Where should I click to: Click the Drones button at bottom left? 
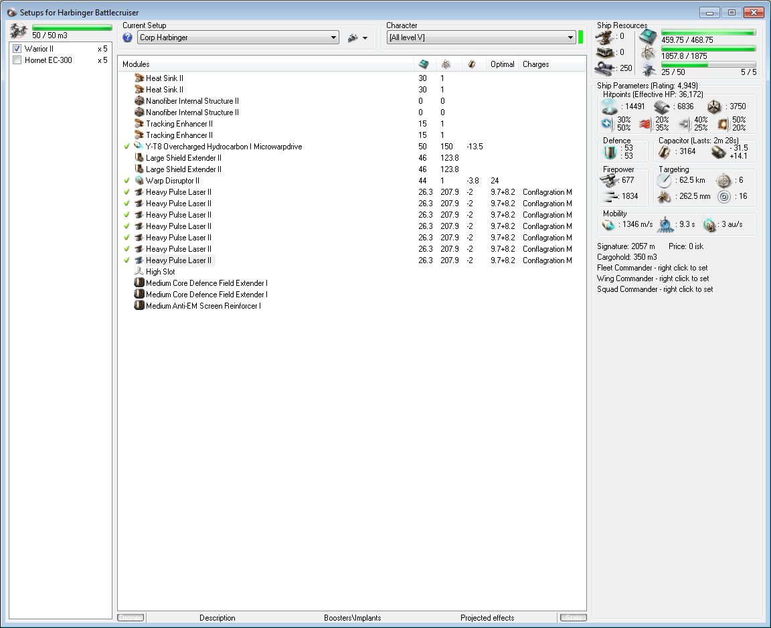click(131, 618)
